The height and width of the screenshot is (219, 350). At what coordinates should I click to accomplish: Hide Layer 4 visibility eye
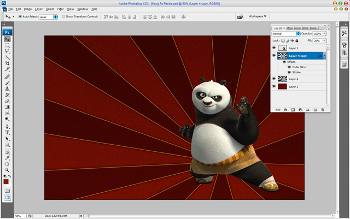click(x=274, y=79)
